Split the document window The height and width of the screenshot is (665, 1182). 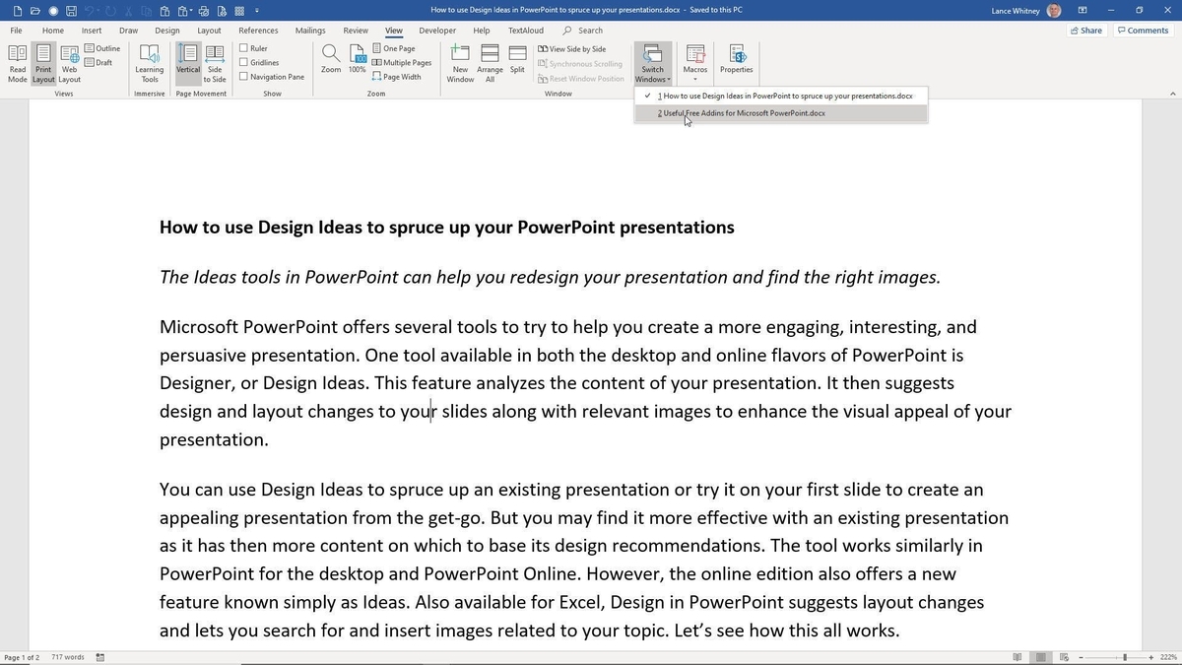click(517, 59)
